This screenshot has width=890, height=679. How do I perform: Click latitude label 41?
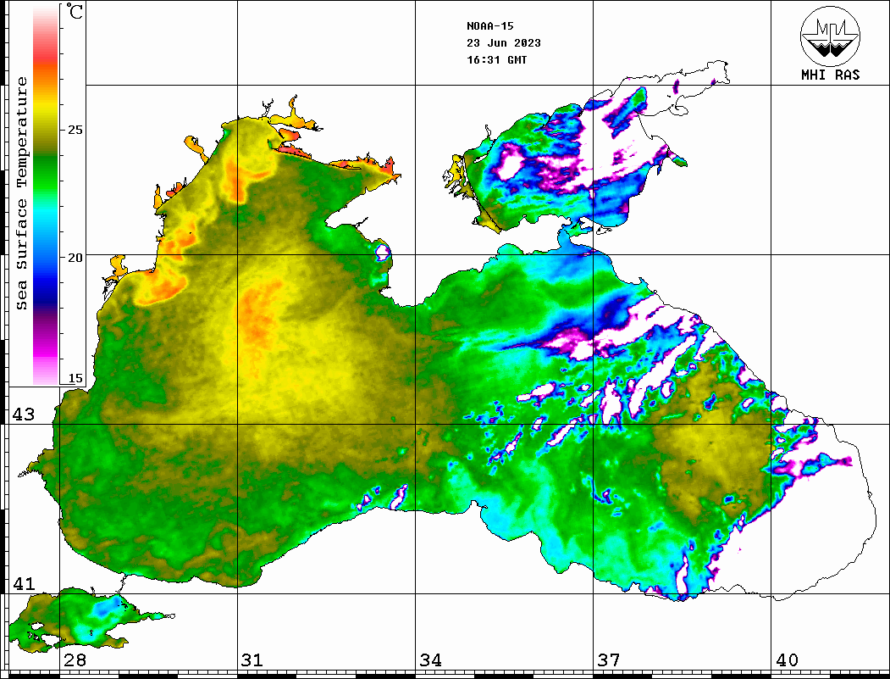click(24, 583)
